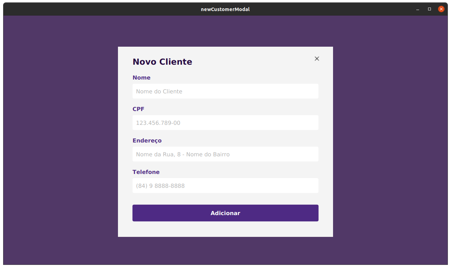The height and width of the screenshot is (268, 451).
Task: Maximize the newCustomerModal window
Action: (429, 9)
